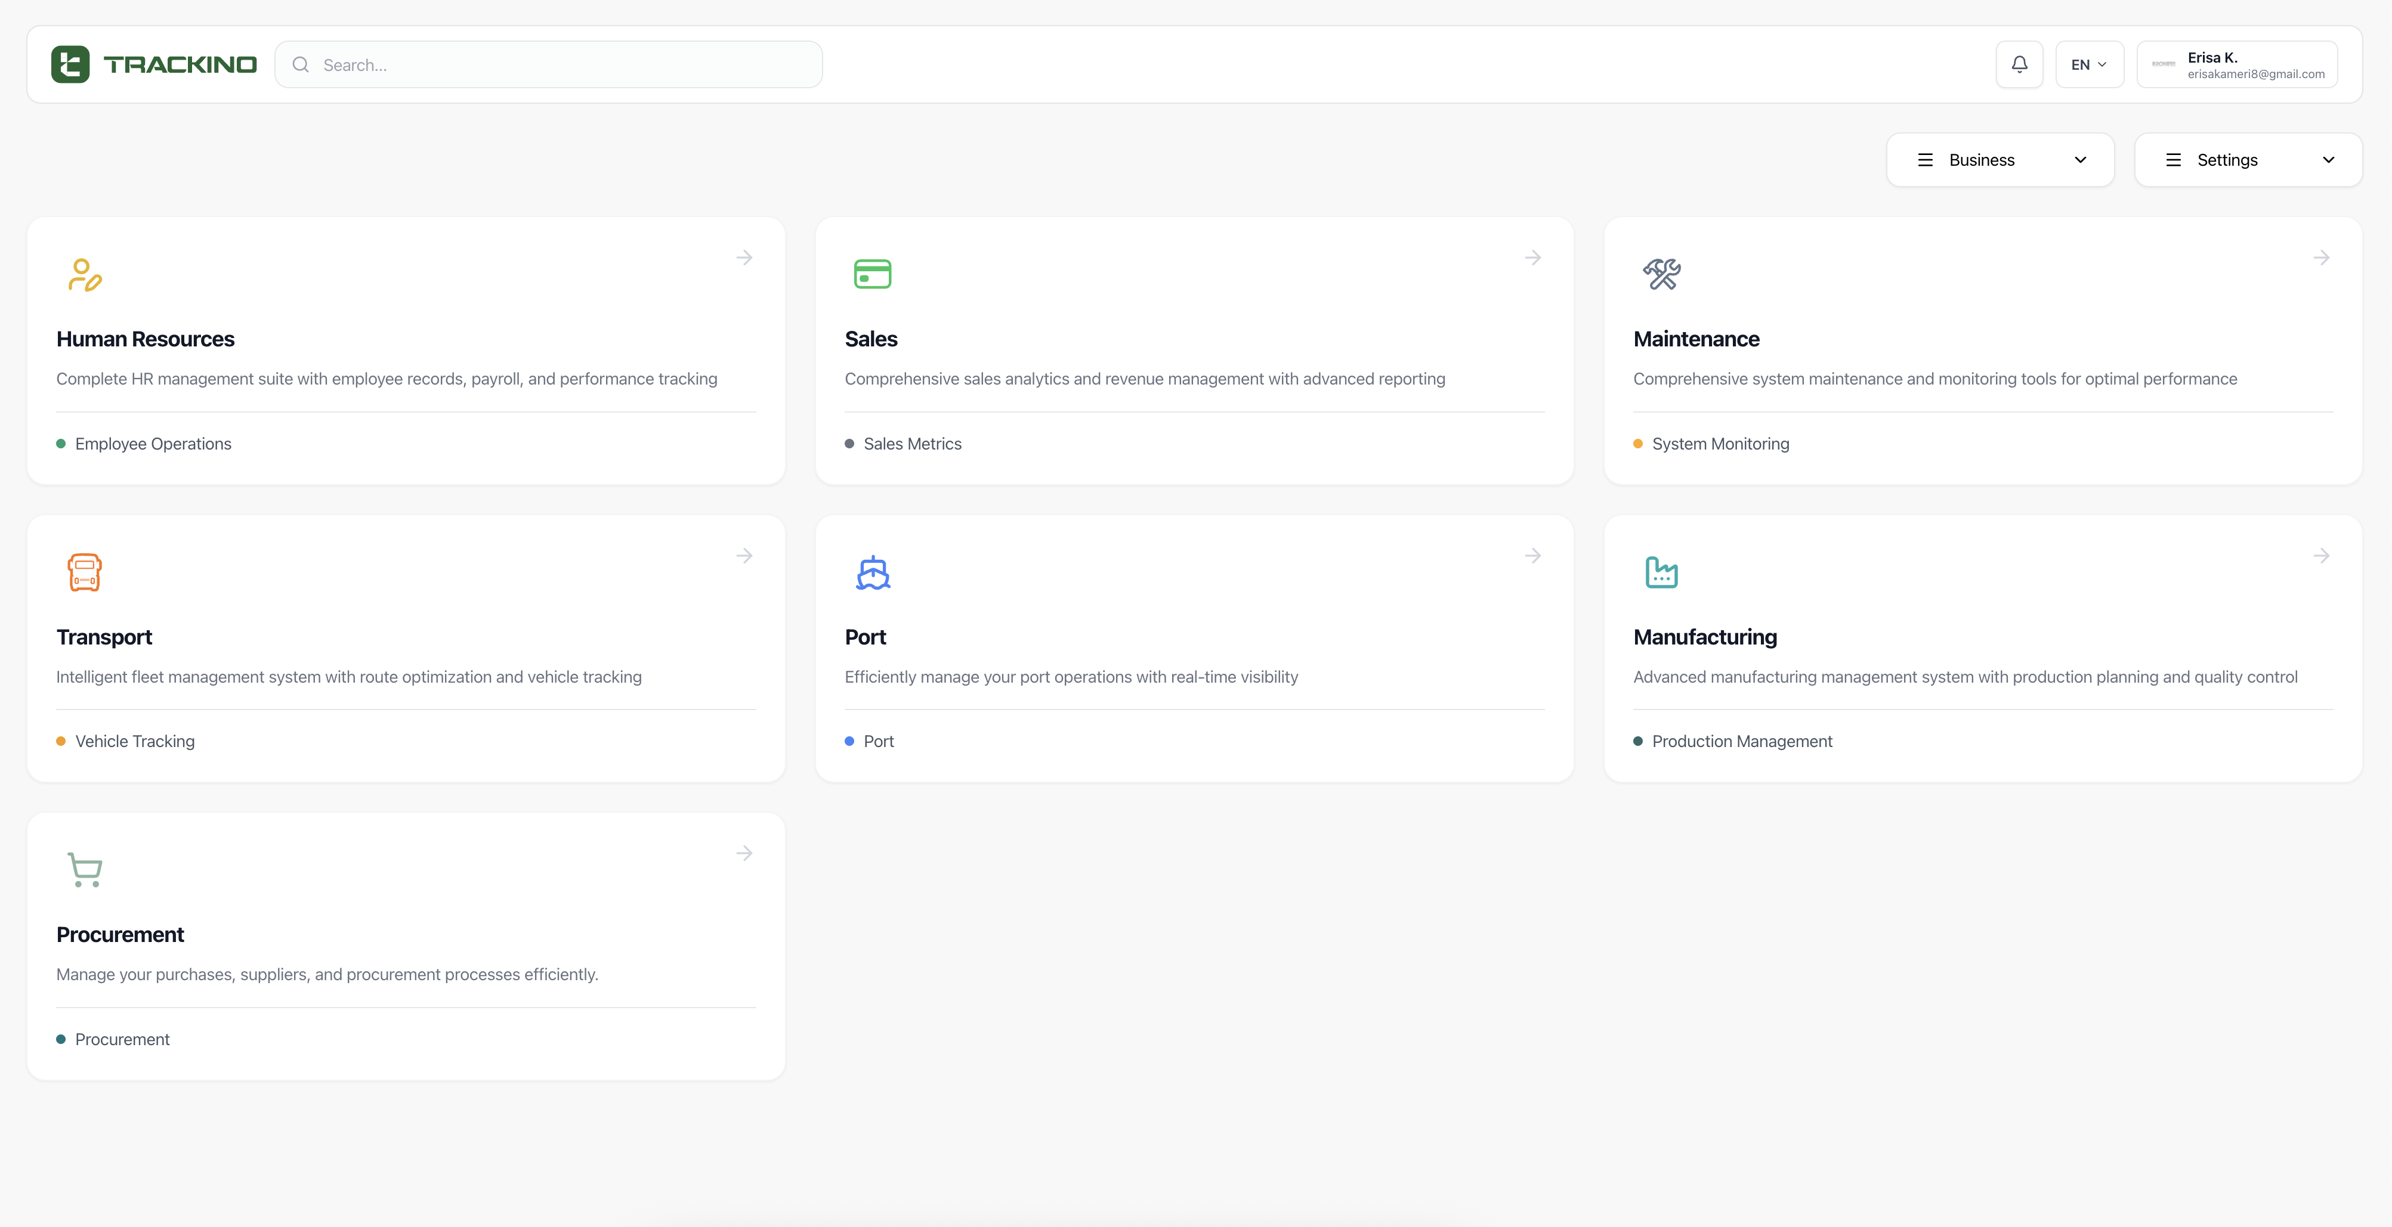
Task: Click 'Manage your purchases, suppliers' description
Action: point(327,975)
